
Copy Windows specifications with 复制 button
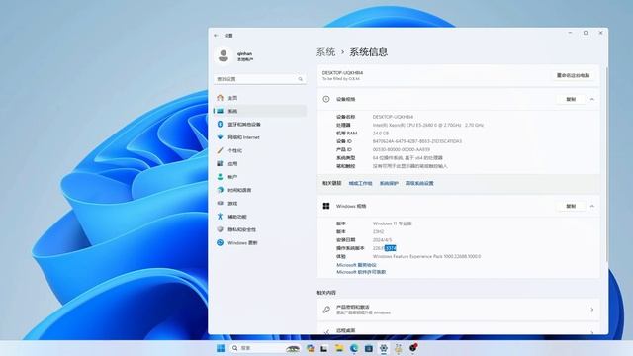tap(571, 206)
